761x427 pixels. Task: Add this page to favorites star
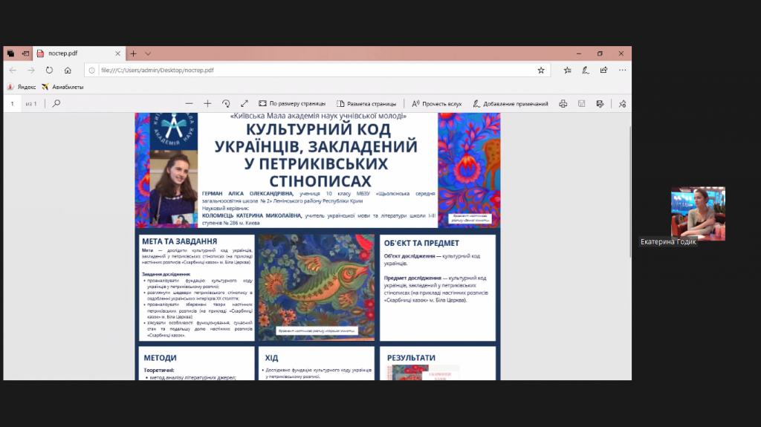tap(541, 71)
